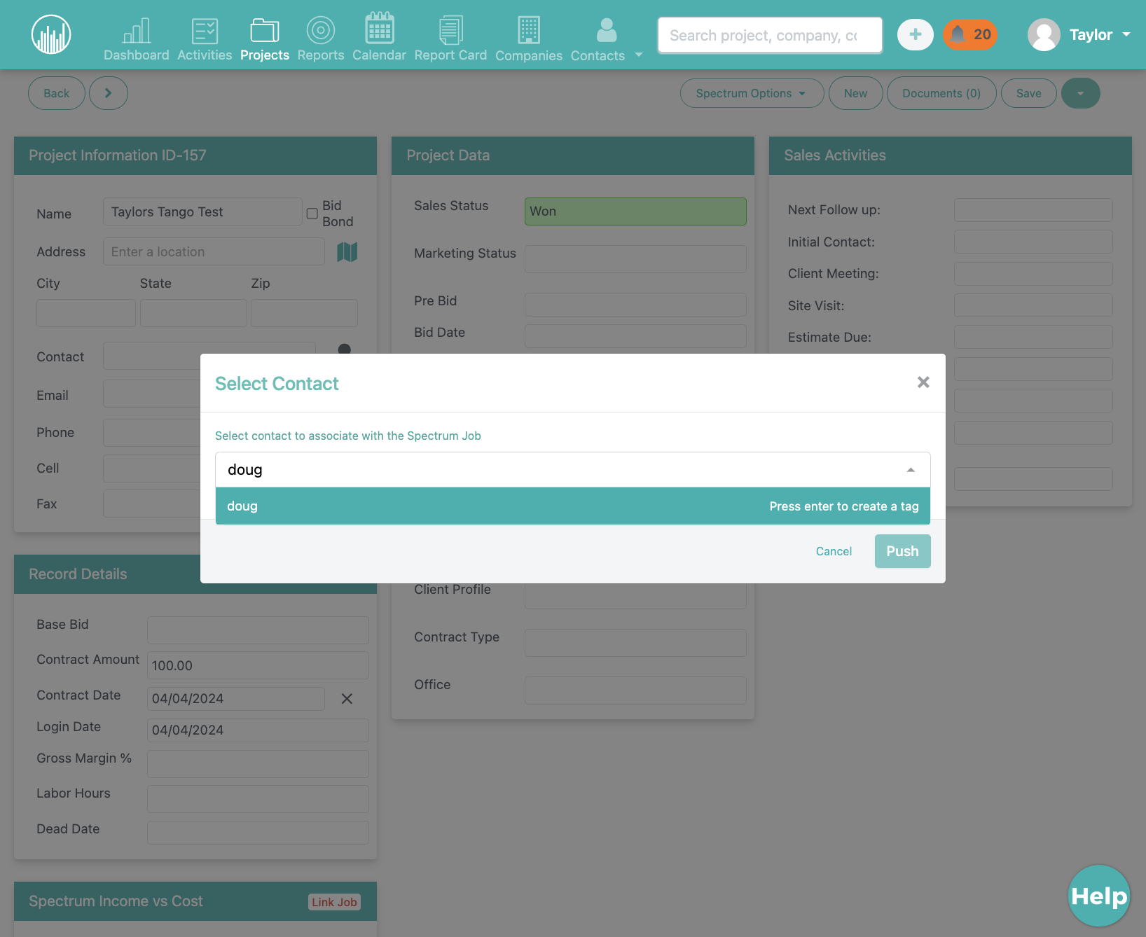1146x937 pixels.
Task: Open Documents (0) button
Action: 941,93
